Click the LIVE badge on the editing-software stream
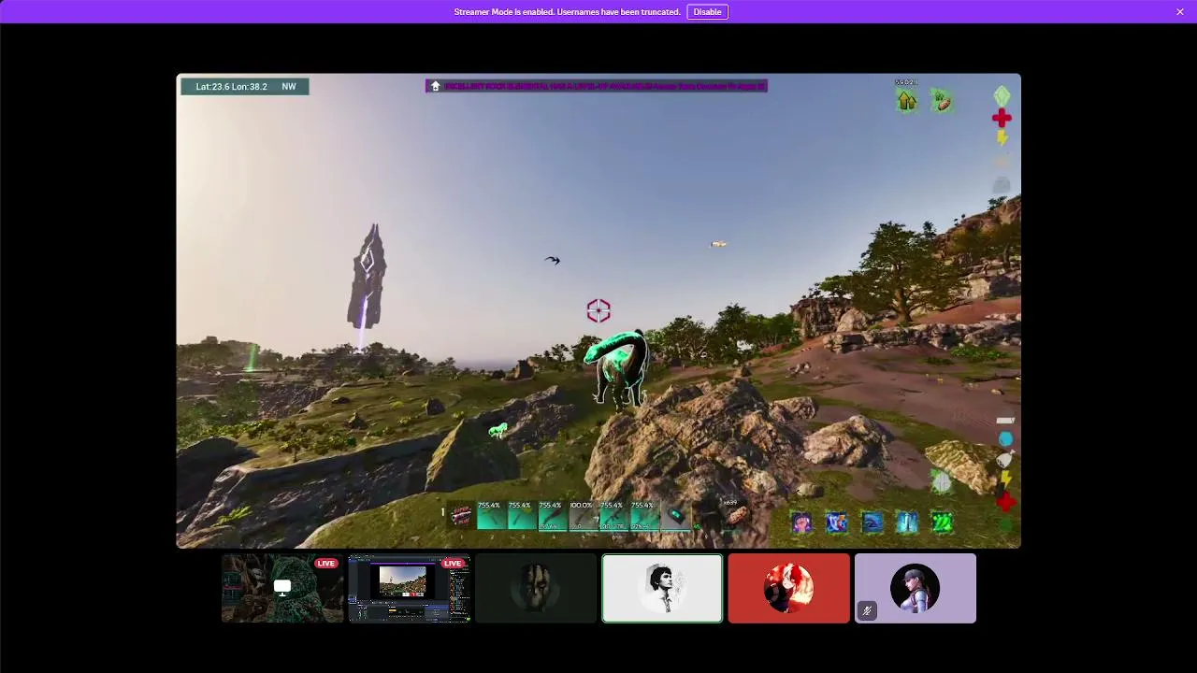The height and width of the screenshot is (673, 1197). point(454,563)
